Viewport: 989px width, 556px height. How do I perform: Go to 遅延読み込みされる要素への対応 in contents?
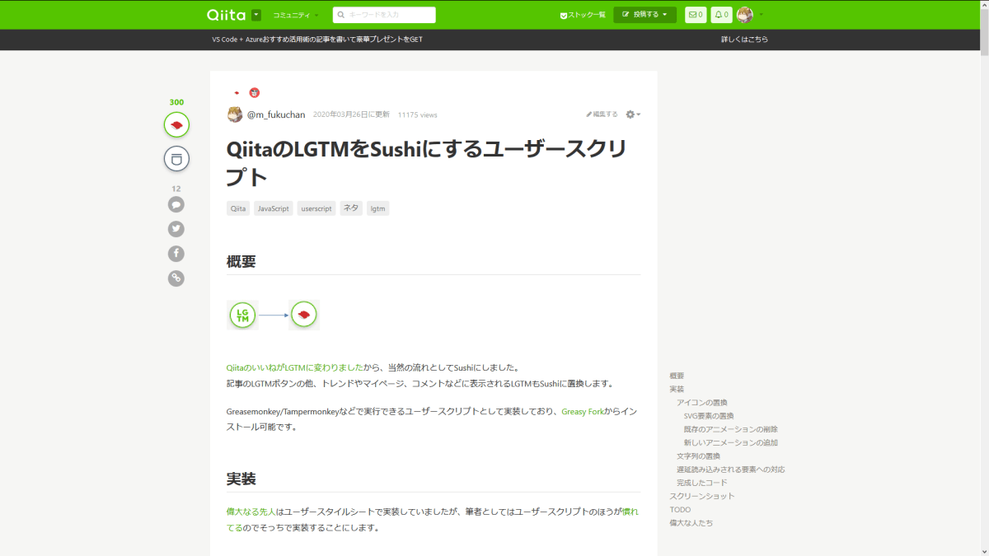[731, 470]
